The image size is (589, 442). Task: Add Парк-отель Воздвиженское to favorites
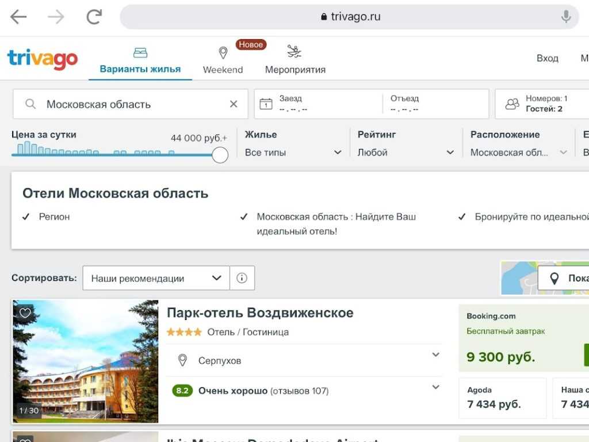tap(25, 313)
